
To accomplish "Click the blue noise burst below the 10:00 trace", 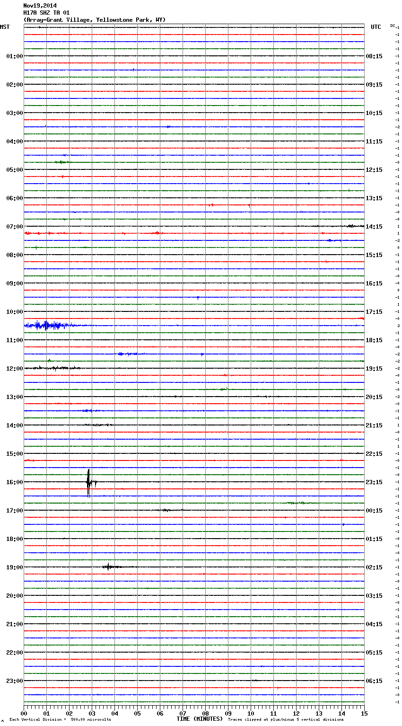I will [x=52, y=325].
